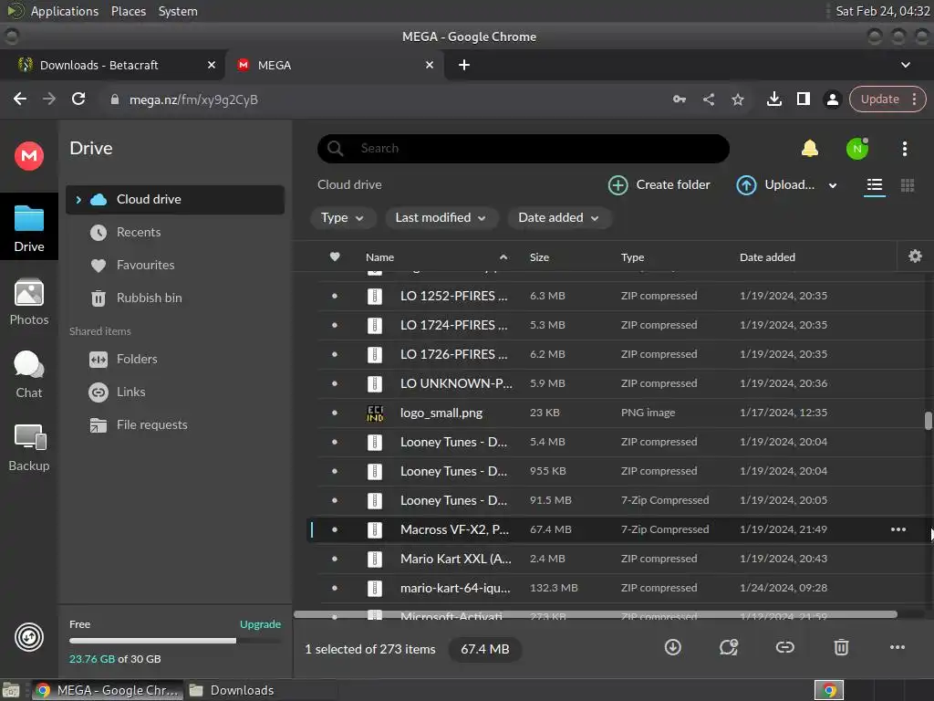Switch to list view
The height and width of the screenshot is (701, 934).
point(875,185)
